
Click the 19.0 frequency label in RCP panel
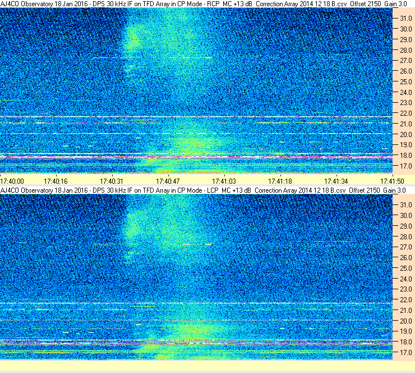click(x=405, y=145)
